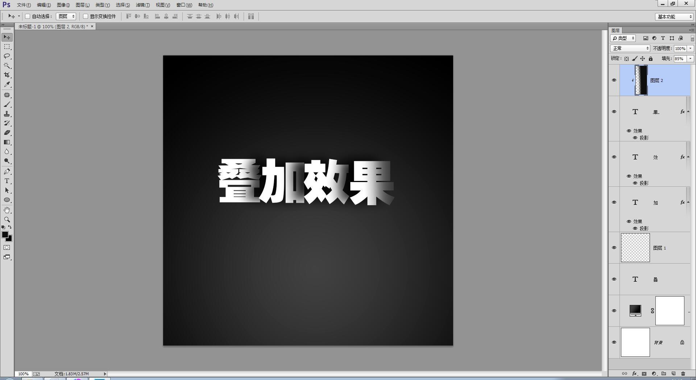696x380 pixels.
Task: Add layer mask icon
Action: click(x=644, y=373)
